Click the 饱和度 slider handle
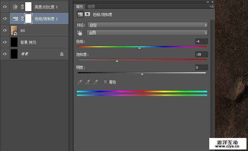 click(x=117, y=61)
